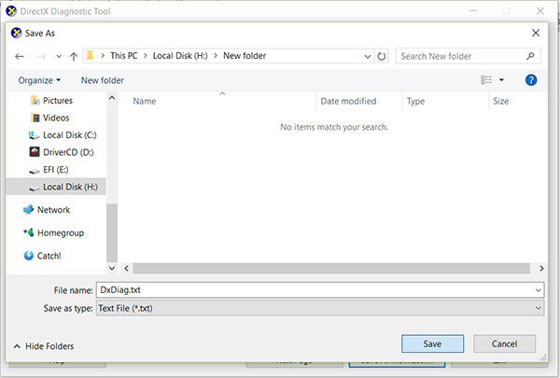560x378 pixels.
Task: Sort files by Name column
Action: tap(145, 101)
